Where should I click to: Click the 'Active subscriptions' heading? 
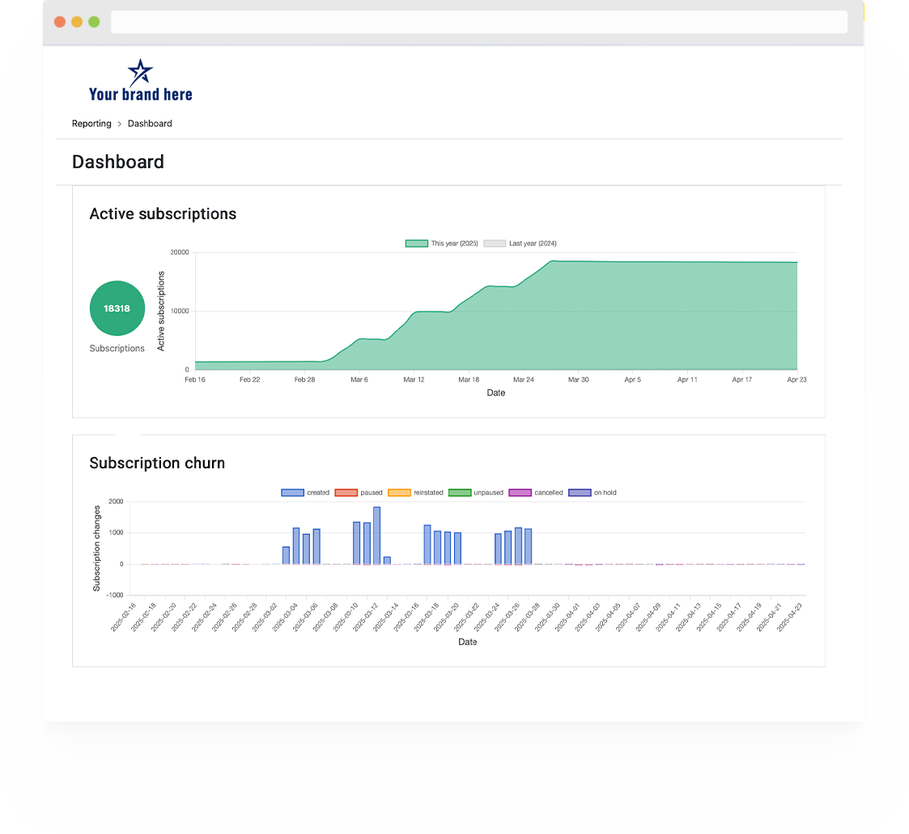163,214
